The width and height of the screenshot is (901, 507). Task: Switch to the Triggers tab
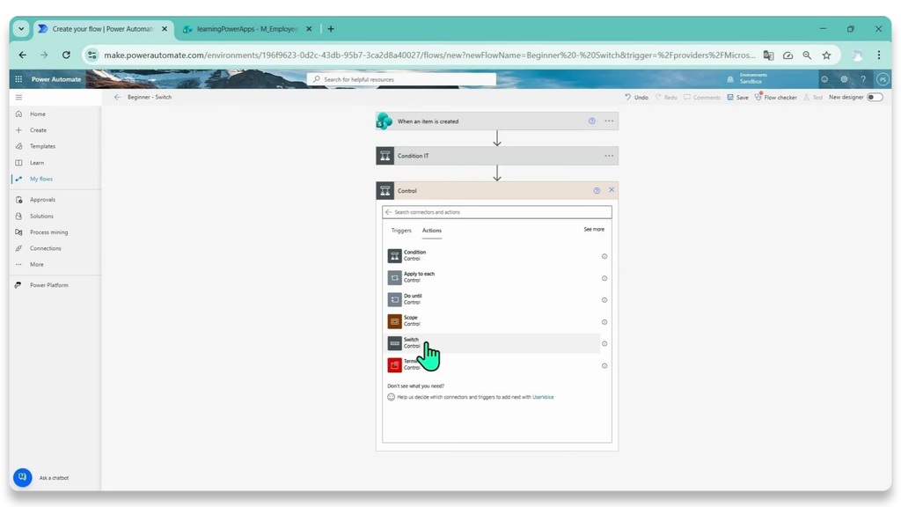[x=401, y=231]
